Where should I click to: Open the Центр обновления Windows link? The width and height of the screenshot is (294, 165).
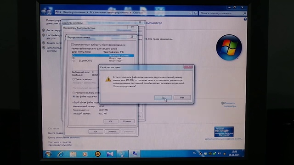point(64,137)
